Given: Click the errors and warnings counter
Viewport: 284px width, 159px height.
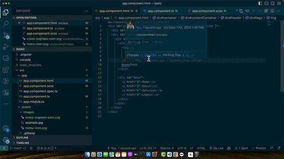Looking at the screenshot, I should click(47, 148).
